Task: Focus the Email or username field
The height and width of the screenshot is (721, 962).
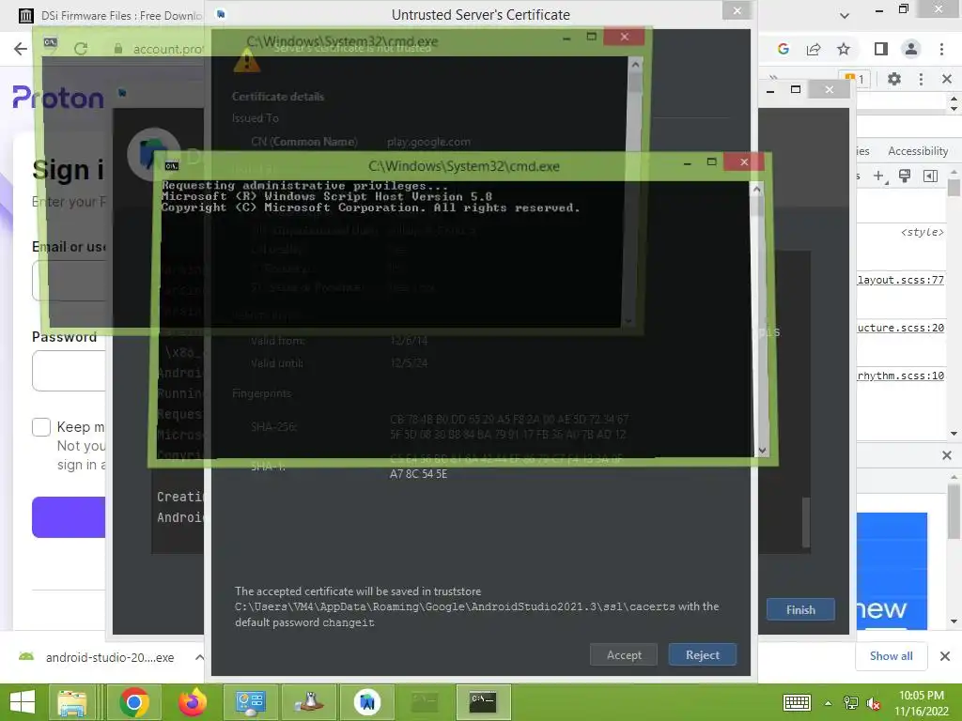Action: (69, 280)
